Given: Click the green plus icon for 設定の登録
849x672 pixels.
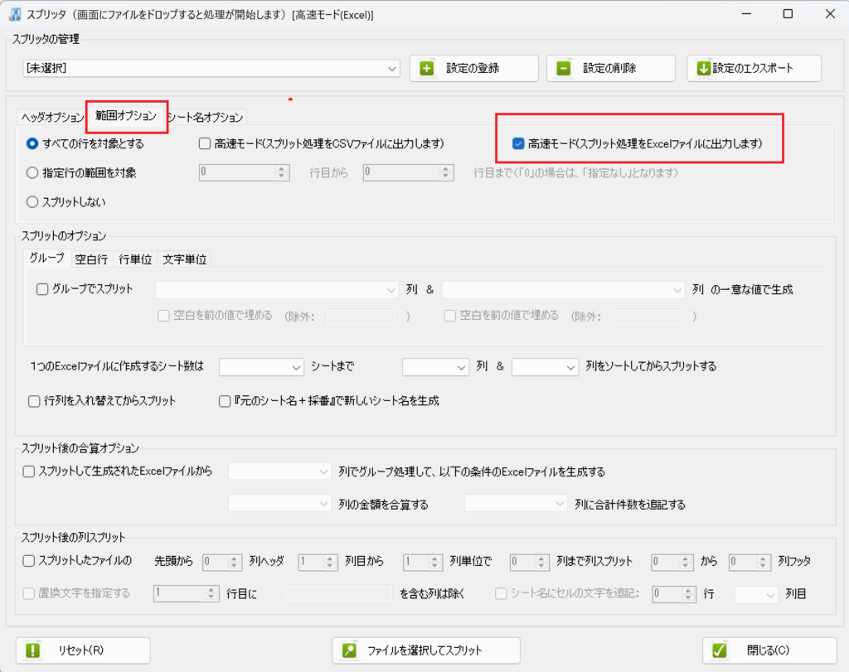Looking at the screenshot, I should click(427, 68).
